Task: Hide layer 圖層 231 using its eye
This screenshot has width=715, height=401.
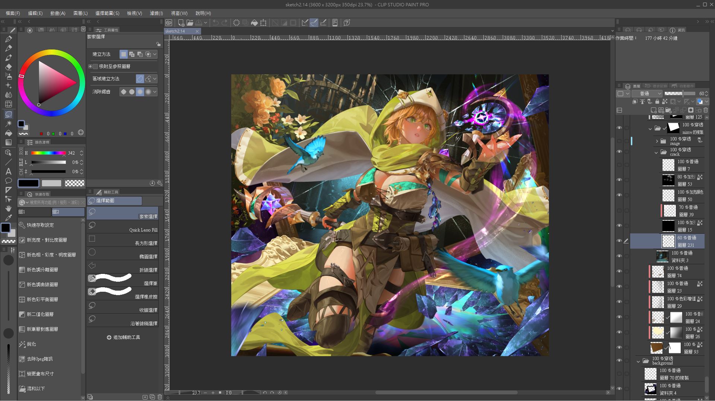Action: (619, 241)
